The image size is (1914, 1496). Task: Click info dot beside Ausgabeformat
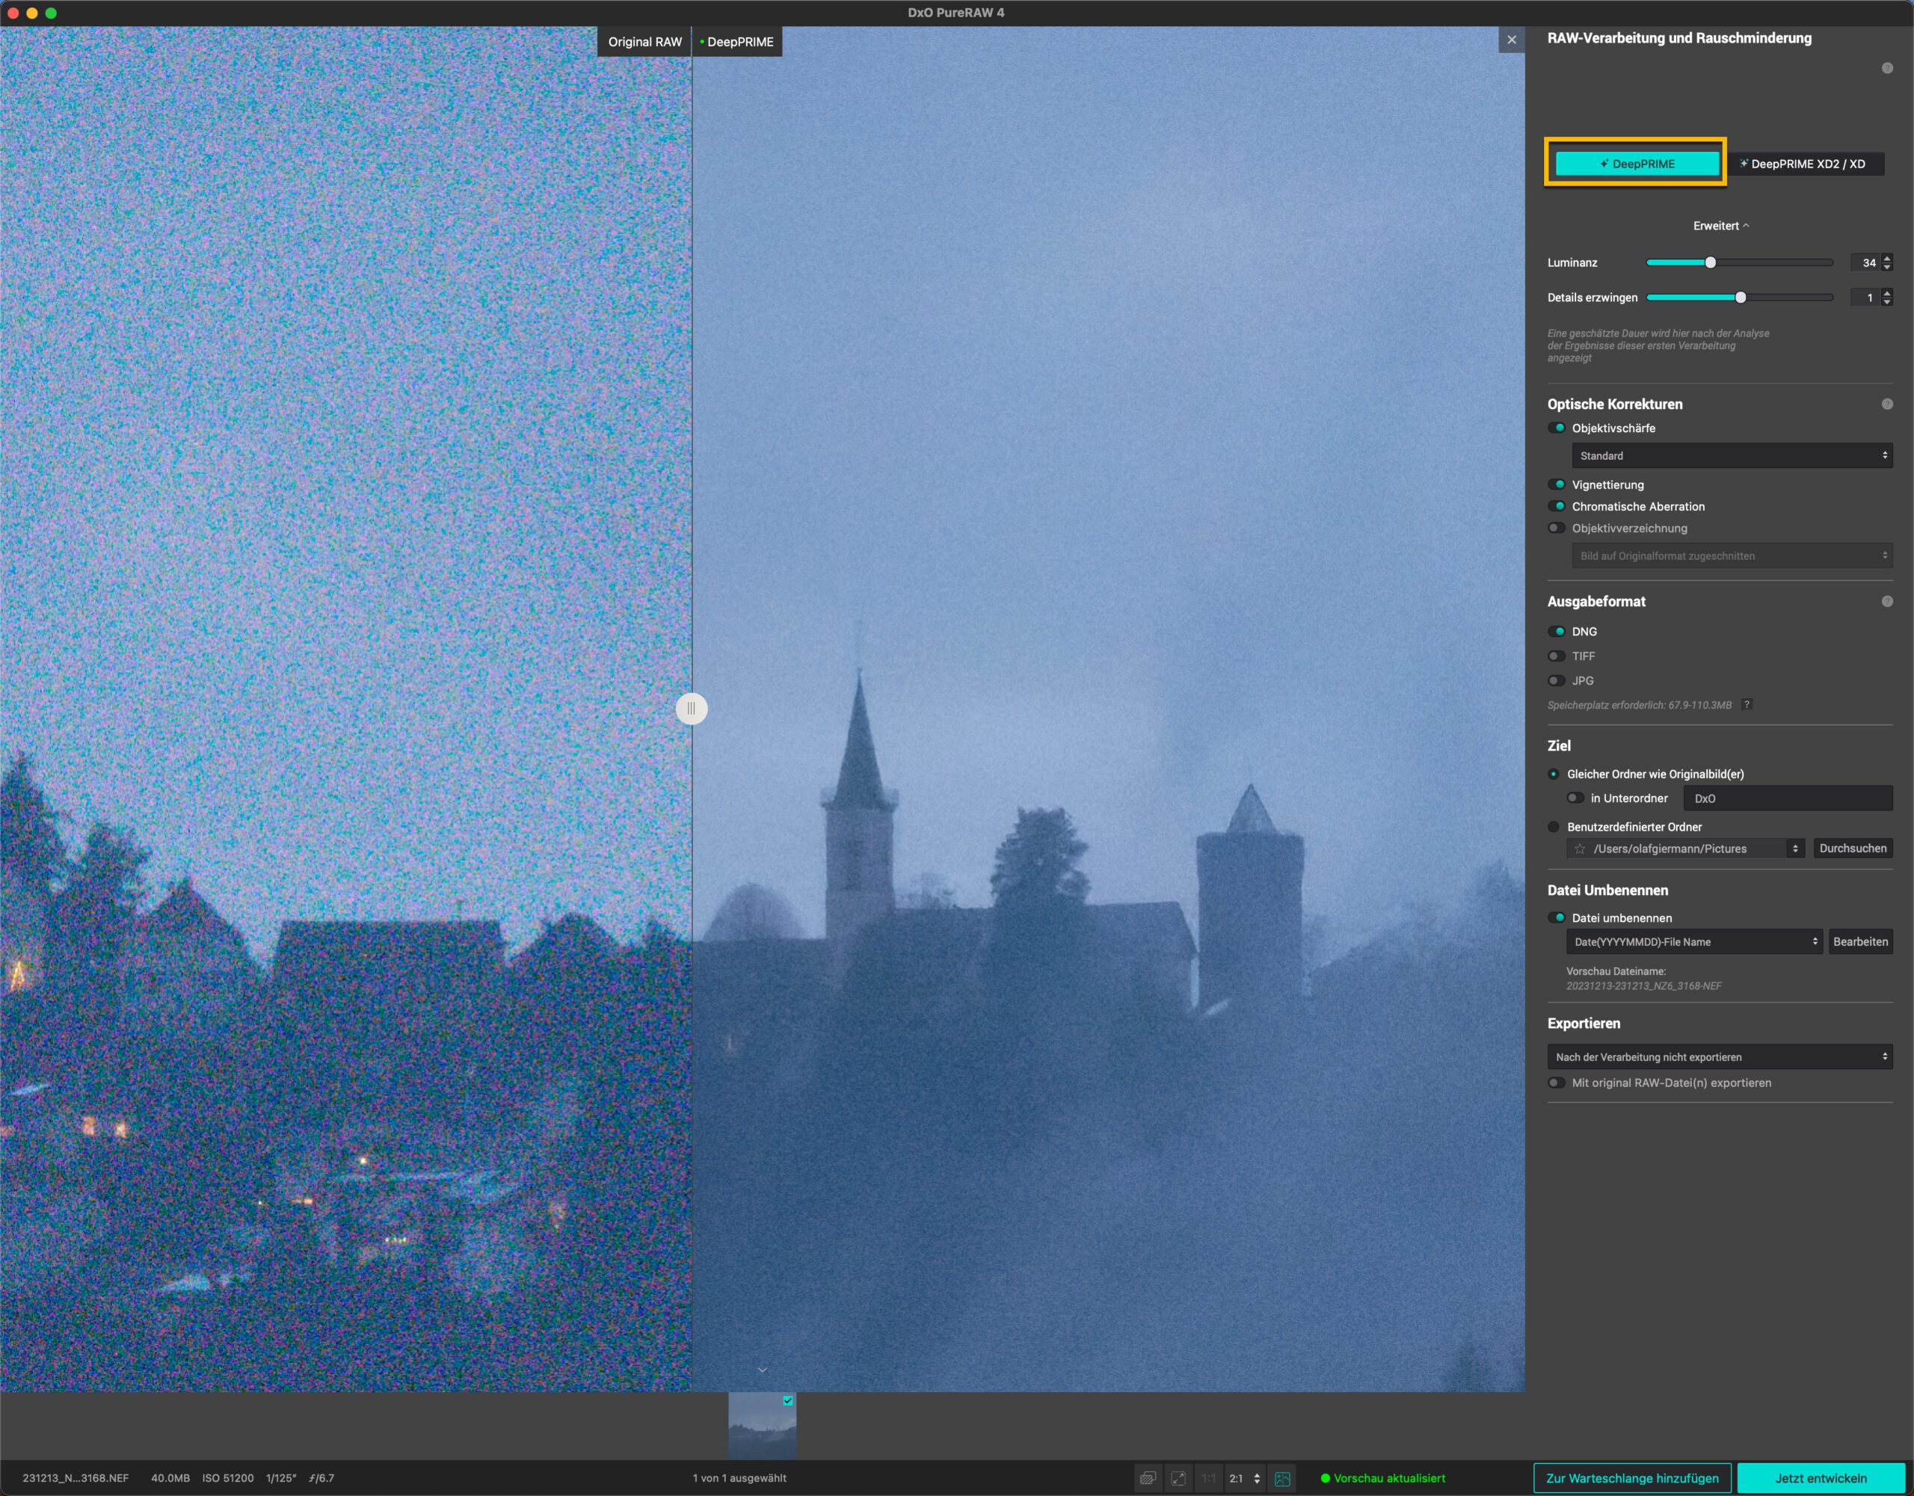click(x=1887, y=601)
